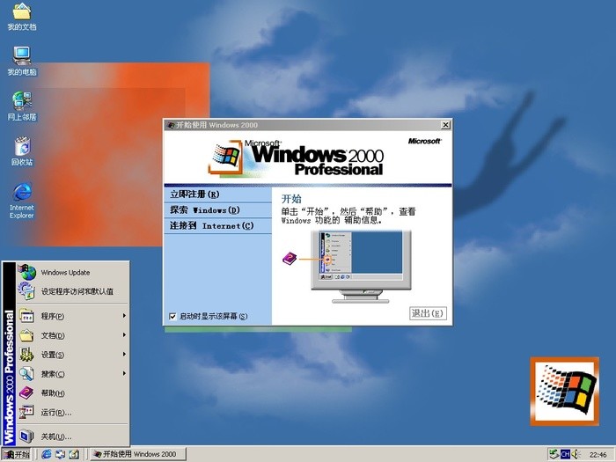
Task: Select the Internet Explorer desktop icon
Action: pyautogui.click(x=22, y=192)
